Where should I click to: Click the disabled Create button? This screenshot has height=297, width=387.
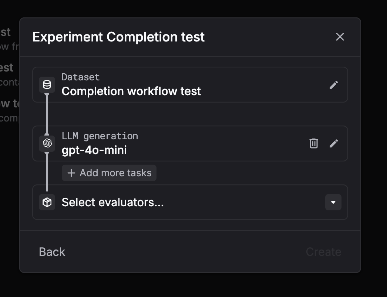click(x=323, y=251)
